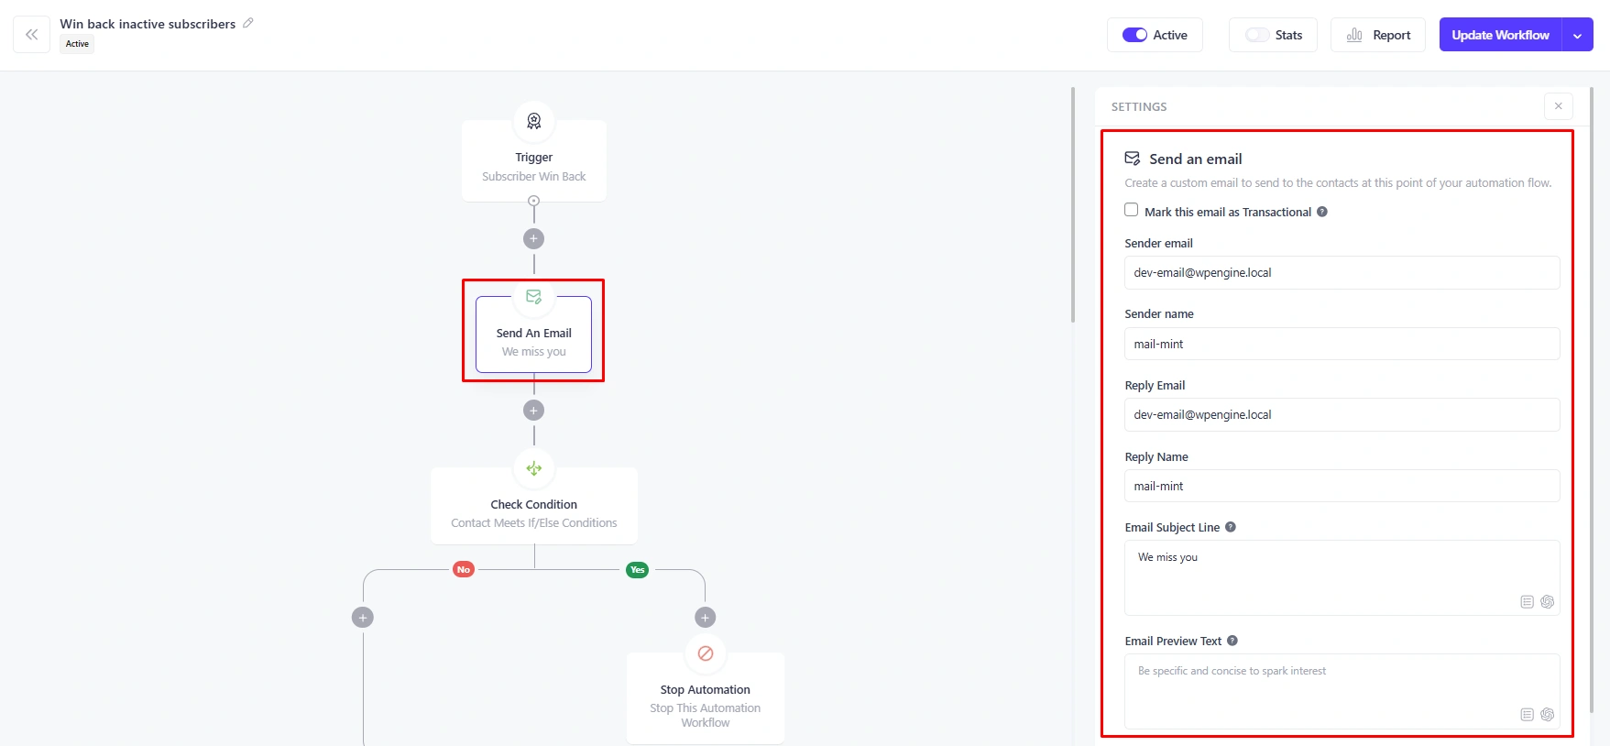This screenshot has height=746, width=1610.
Task: Click the workflow canvas vertical scrollbar
Action: [1073, 204]
